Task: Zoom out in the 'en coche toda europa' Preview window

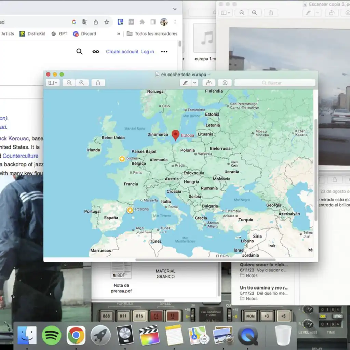Action: coord(69,83)
